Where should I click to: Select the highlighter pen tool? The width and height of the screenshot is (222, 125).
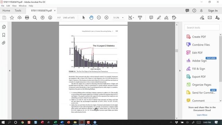[x=159, y=18]
